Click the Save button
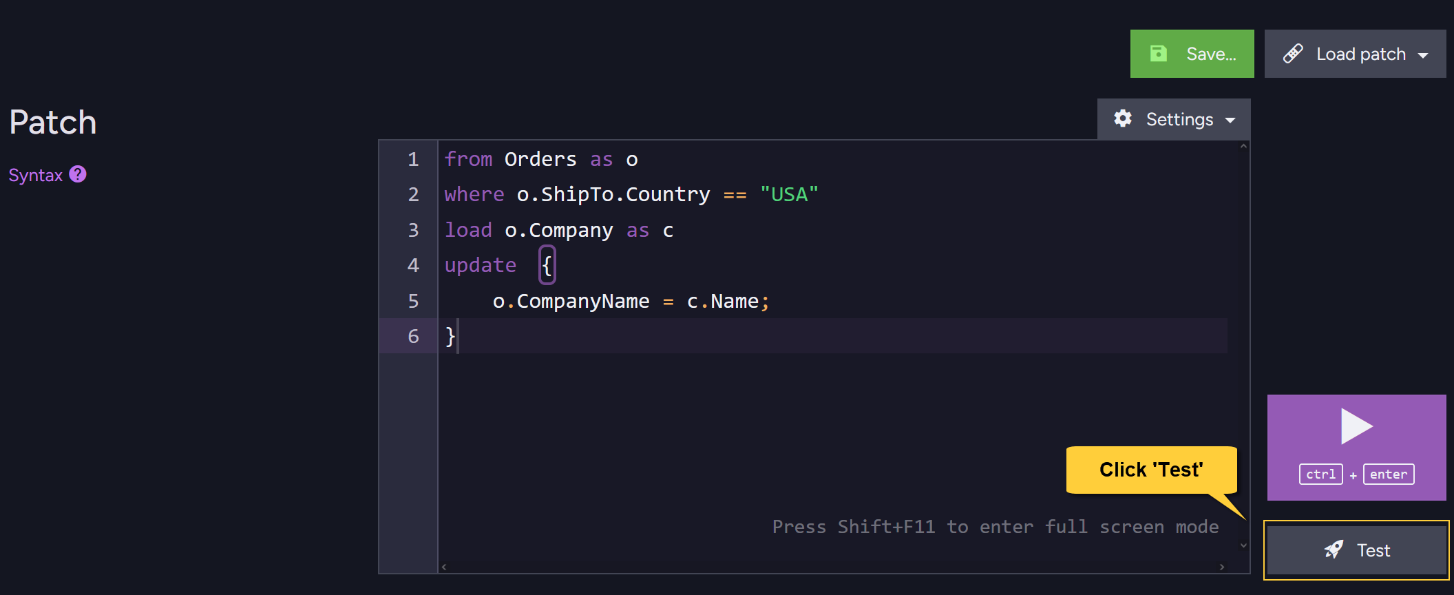This screenshot has height=595, width=1454. click(1192, 54)
